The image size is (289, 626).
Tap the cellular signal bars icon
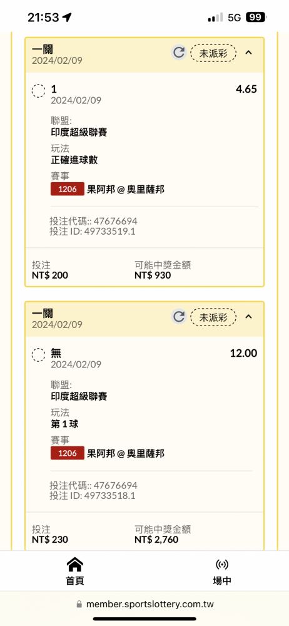pyautogui.click(x=215, y=18)
